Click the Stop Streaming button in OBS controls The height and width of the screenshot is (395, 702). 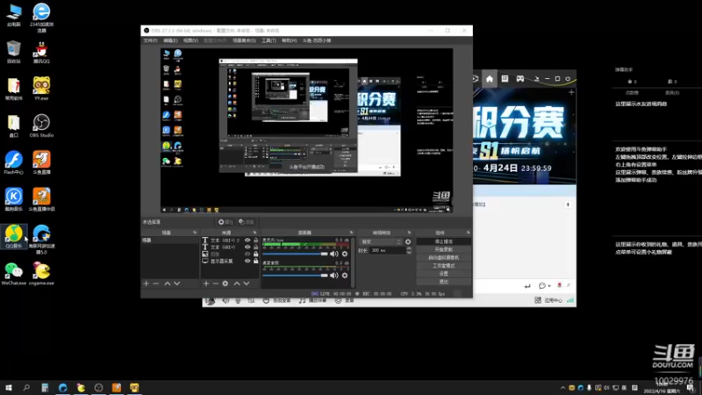(444, 241)
